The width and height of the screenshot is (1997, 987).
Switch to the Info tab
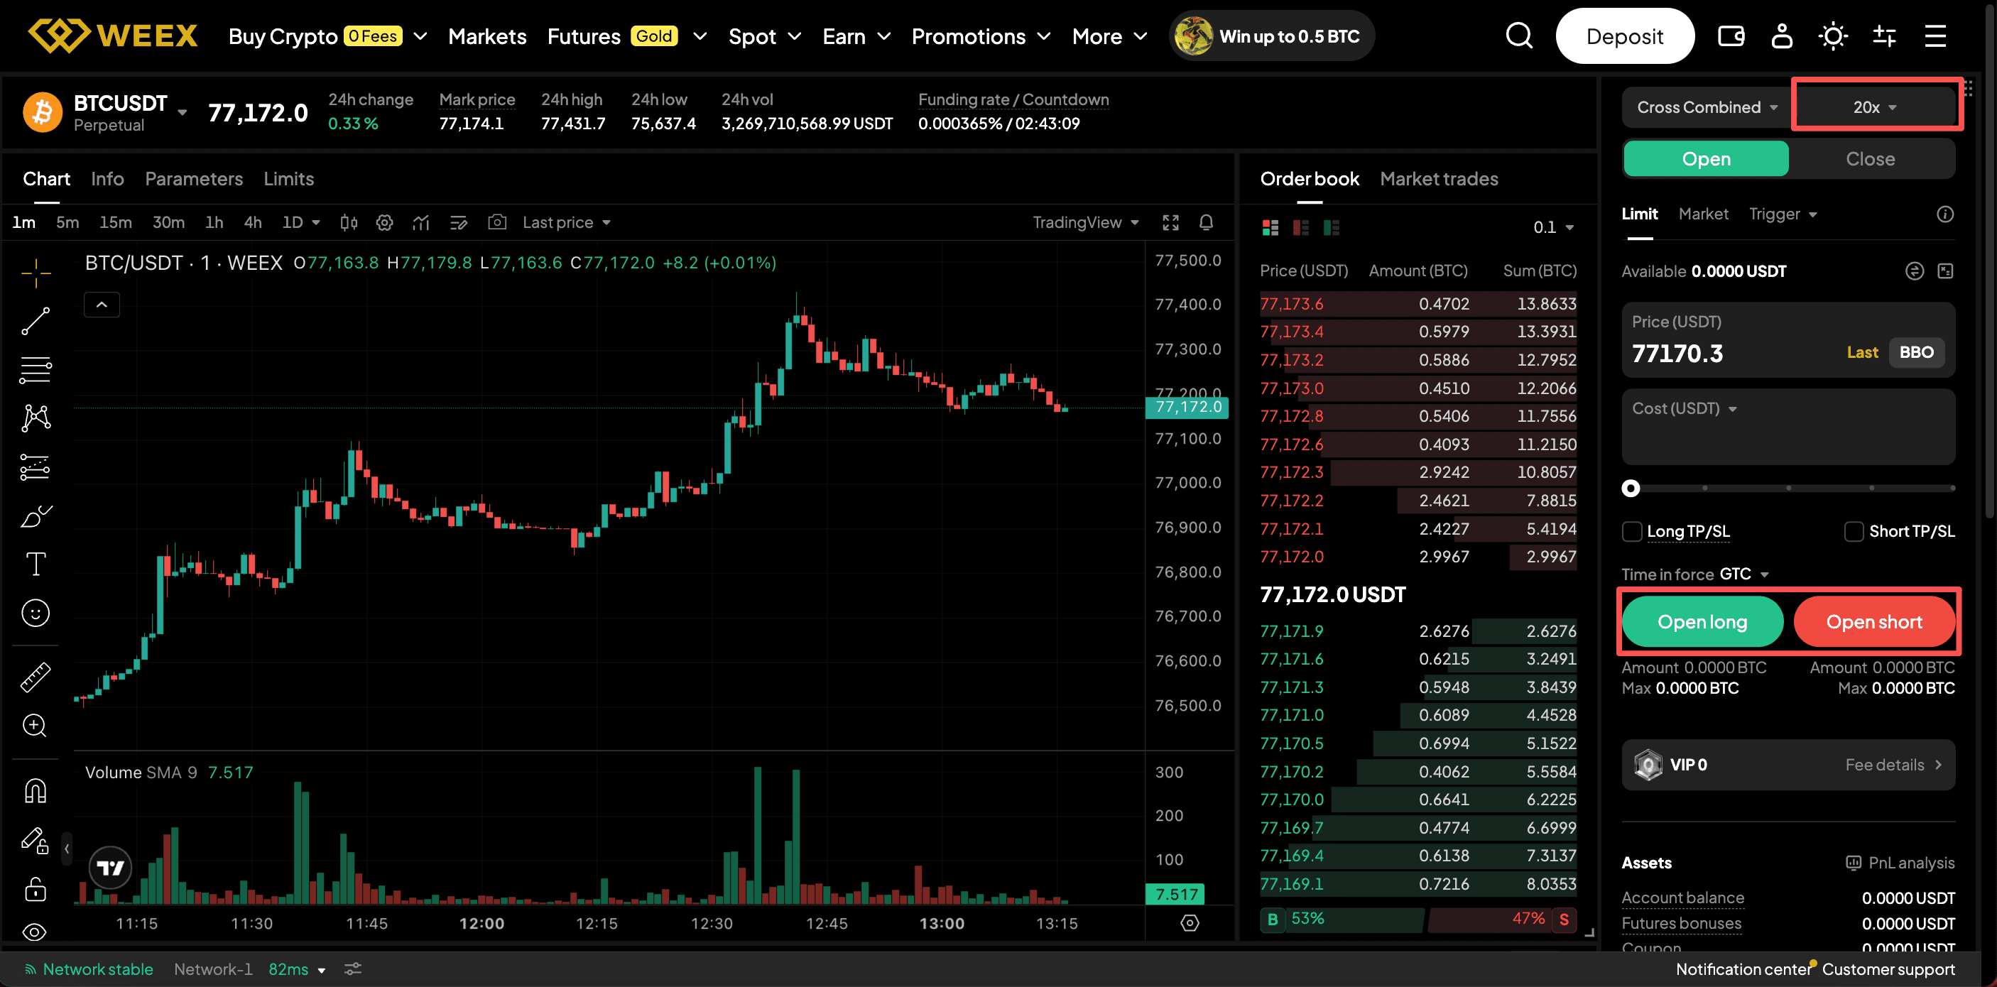[x=107, y=179]
